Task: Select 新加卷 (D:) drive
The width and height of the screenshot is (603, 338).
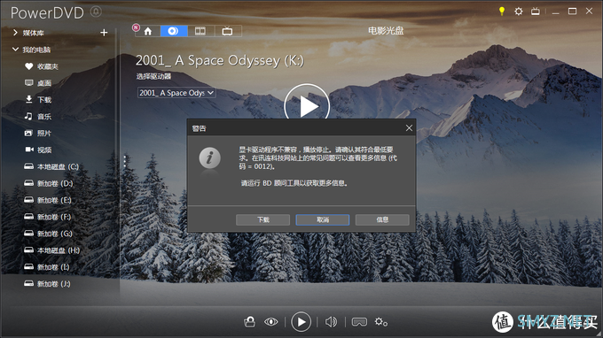Action: pyautogui.click(x=49, y=183)
